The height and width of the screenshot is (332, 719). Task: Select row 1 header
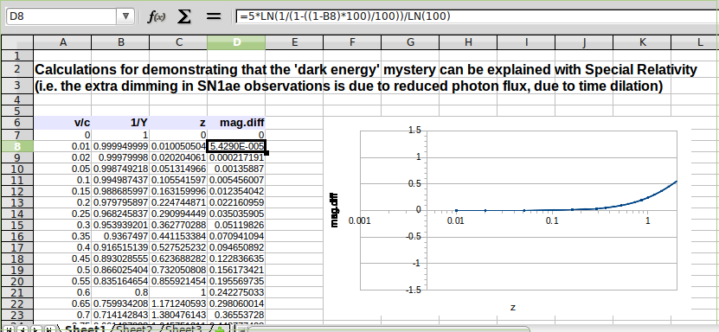[x=17, y=55]
